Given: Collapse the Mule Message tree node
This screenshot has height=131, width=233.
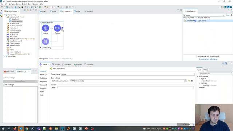Looking at the screenshot, I should 198,76.
